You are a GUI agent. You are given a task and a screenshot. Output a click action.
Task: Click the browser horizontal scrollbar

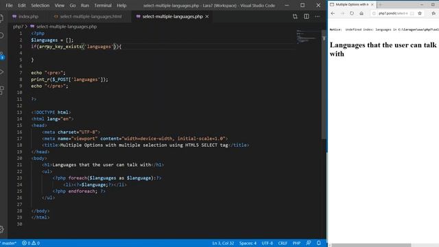click(371, 245)
